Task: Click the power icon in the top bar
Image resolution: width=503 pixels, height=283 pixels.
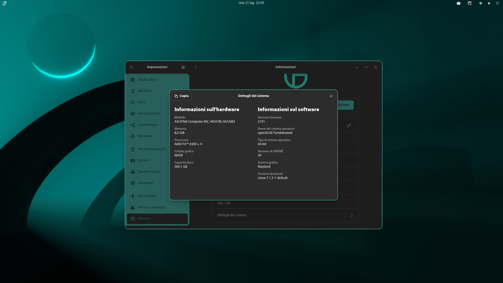Action: click(x=497, y=3)
